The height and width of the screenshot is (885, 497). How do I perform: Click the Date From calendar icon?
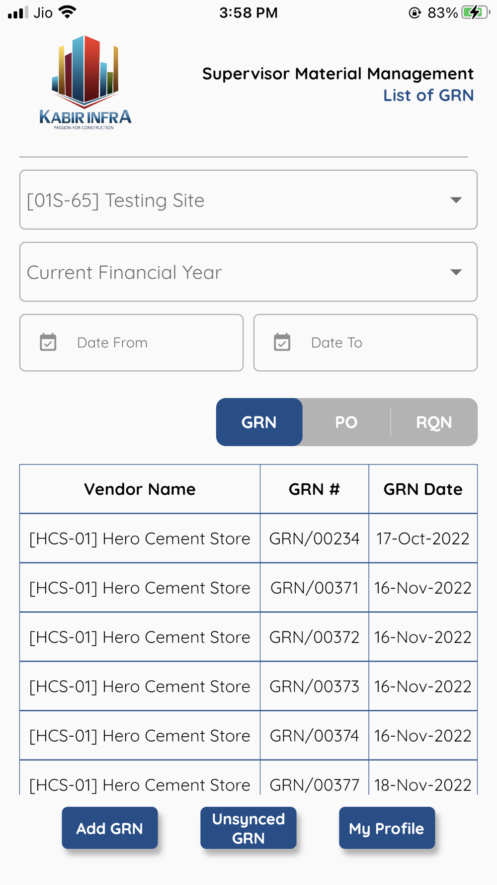pyautogui.click(x=48, y=342)
